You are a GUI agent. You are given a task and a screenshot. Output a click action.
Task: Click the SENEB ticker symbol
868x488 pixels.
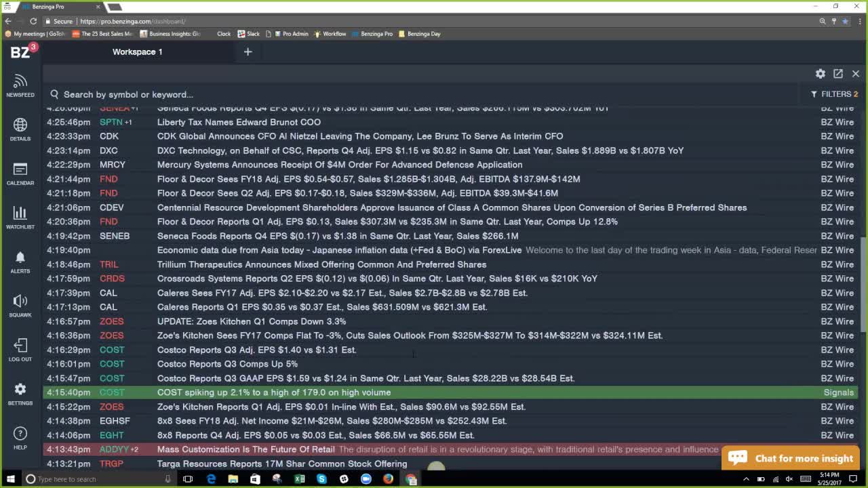(x=115, y=236)
